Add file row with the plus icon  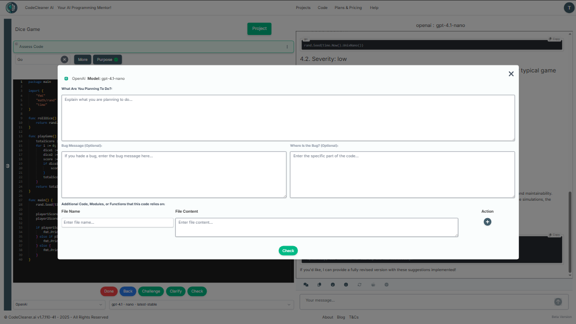pyautogui.click(x=487, y=222)
